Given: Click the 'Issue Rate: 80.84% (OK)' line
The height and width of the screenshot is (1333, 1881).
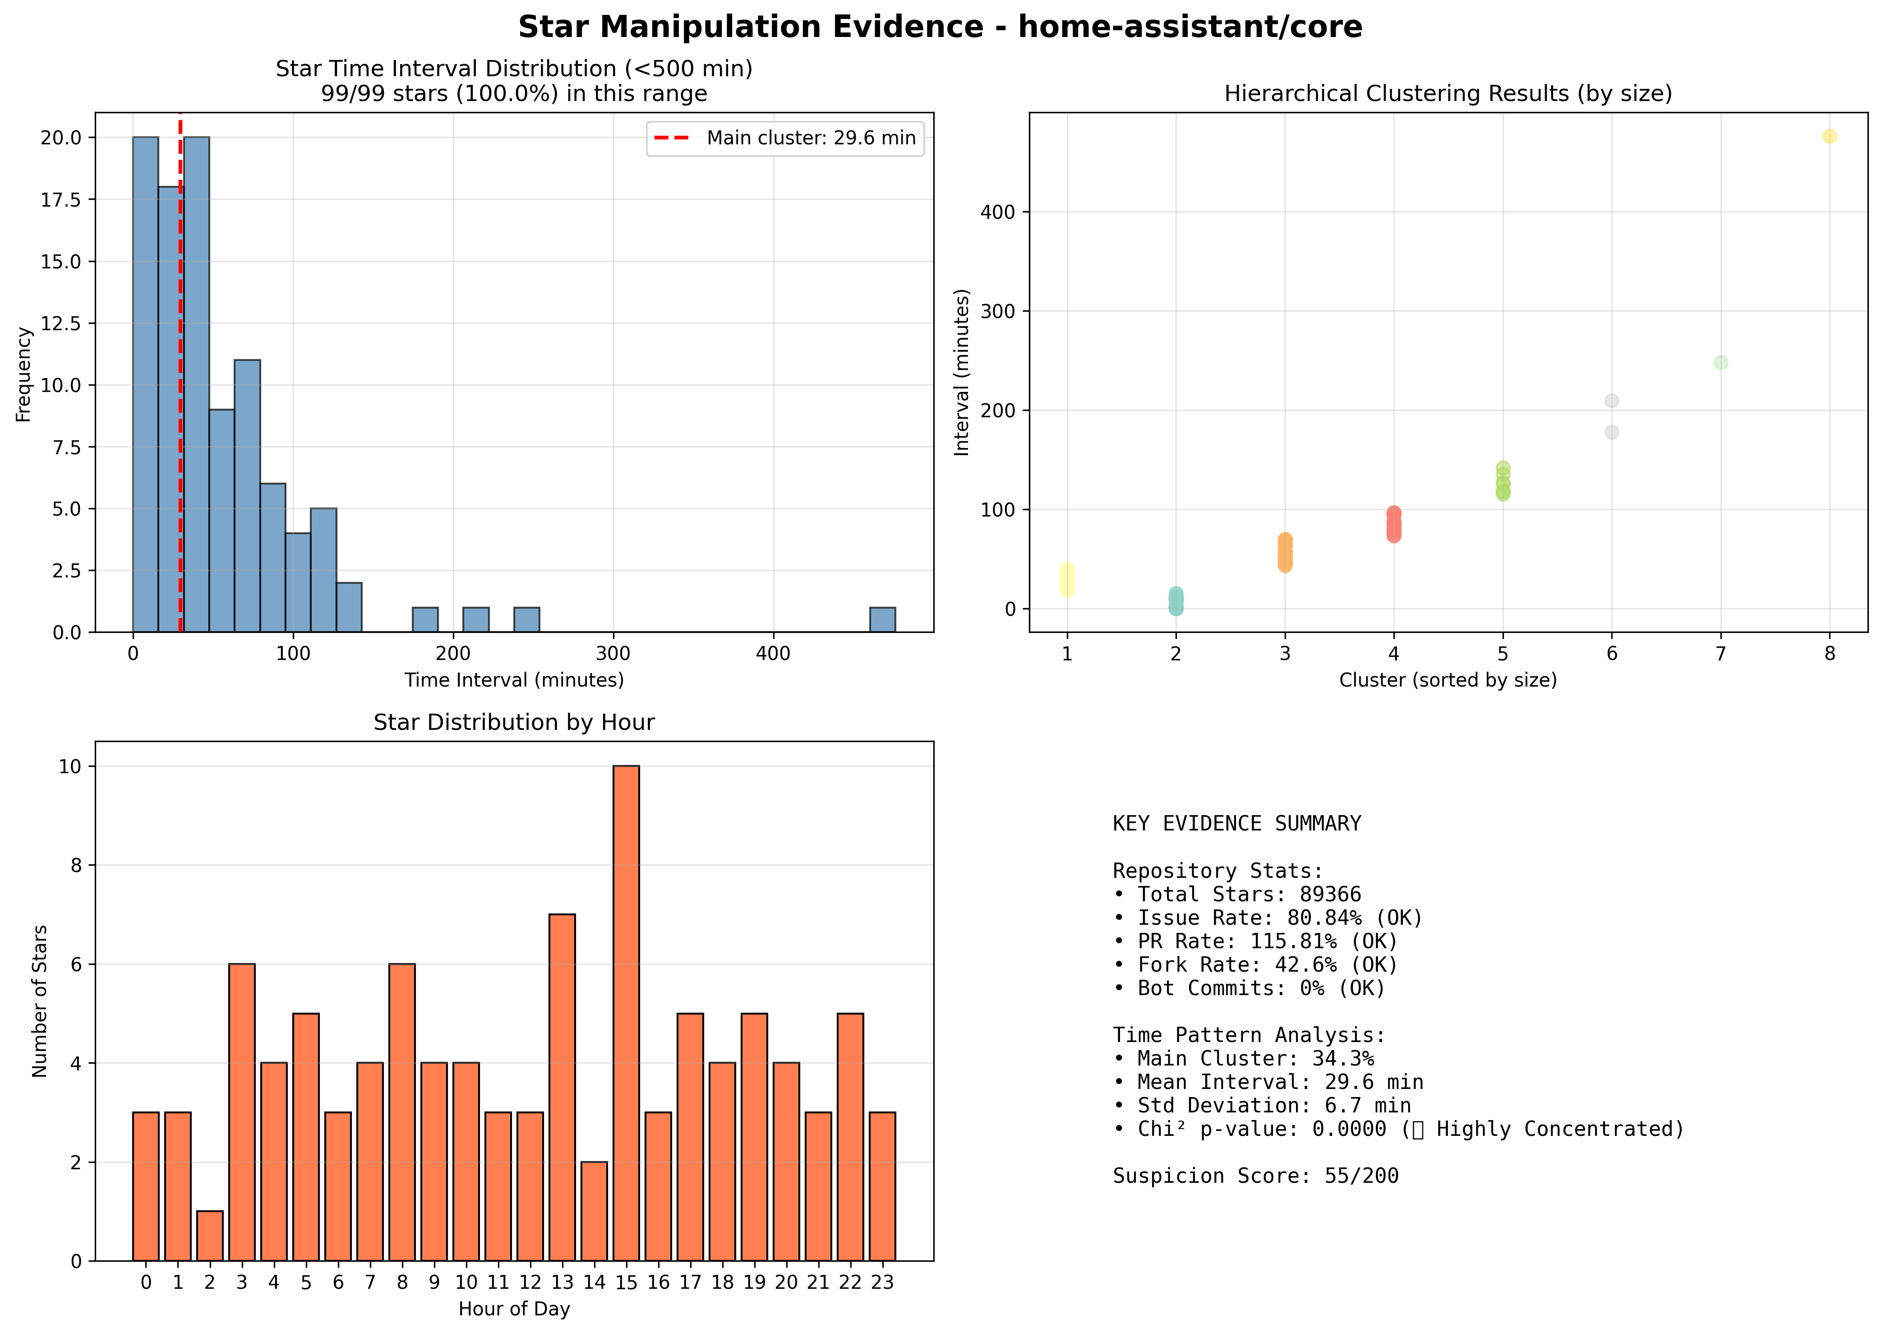Looking at the screenshot, I should click(x=1268, y=918).
